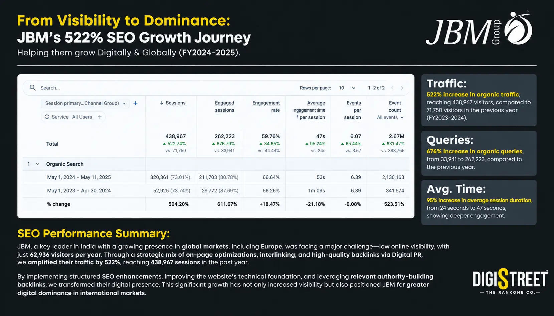Click the 504.20% sessions change cell

tap(179, 204)
